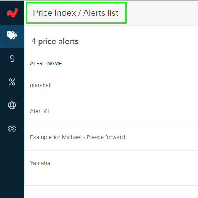
Task: Click the Price Index breadcrumb text
Action: point(55,13)
